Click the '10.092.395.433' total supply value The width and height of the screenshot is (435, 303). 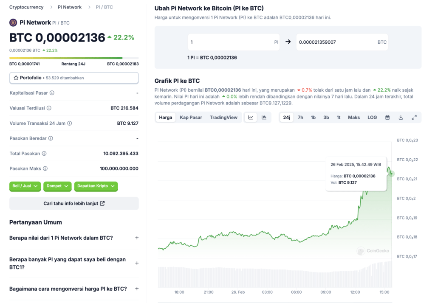[x=121, y=153]
